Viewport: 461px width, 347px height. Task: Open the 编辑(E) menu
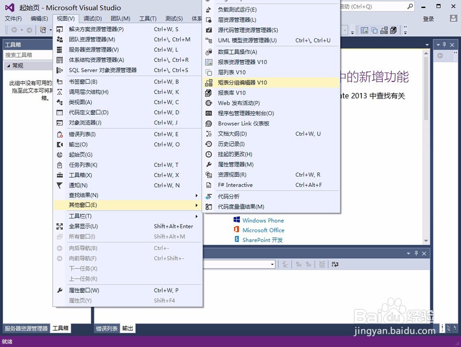click(39, 19)
